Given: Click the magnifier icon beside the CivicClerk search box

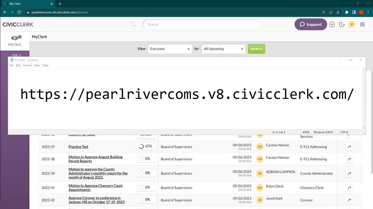Looking at the screenshot, I should [133, 24].
